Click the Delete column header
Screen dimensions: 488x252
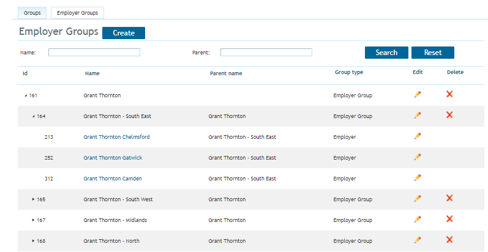pos(455,72)
